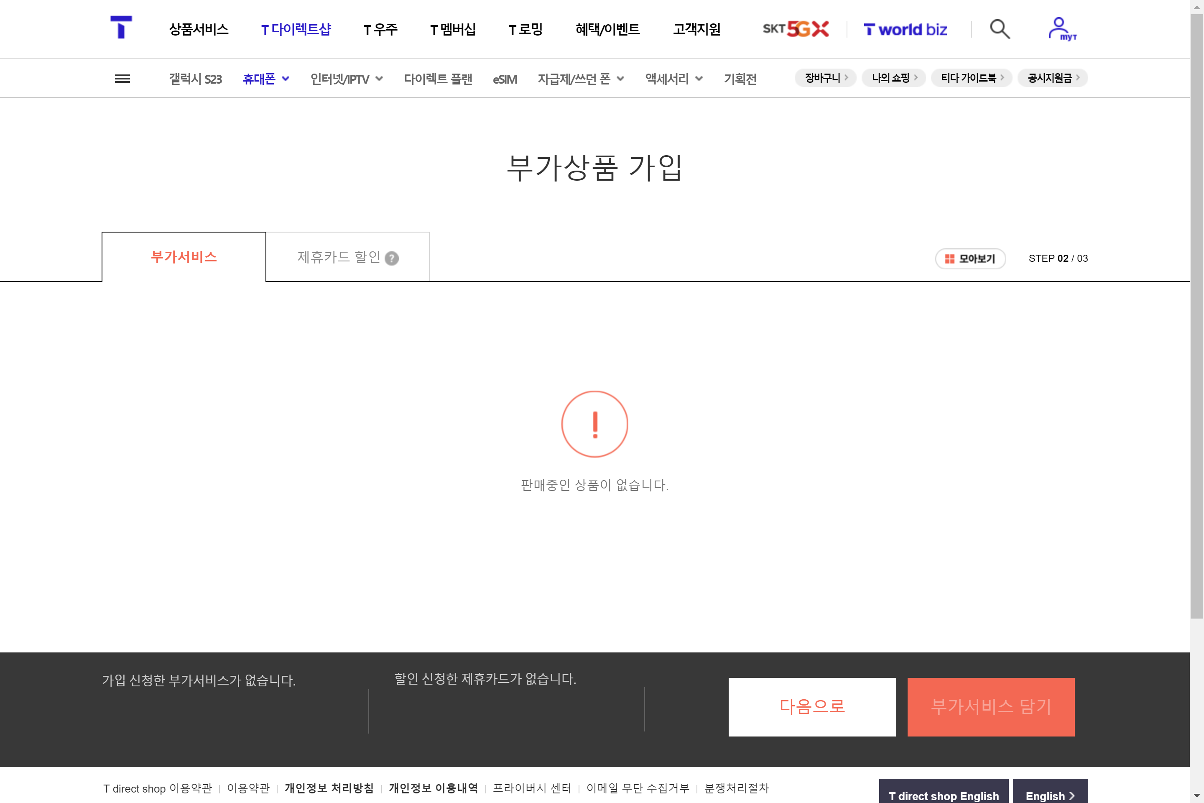Image resolution: width=1204 pixels, height=803 pixels.
Task: Click the SKT 5GX logo
Action: [796, 29]
